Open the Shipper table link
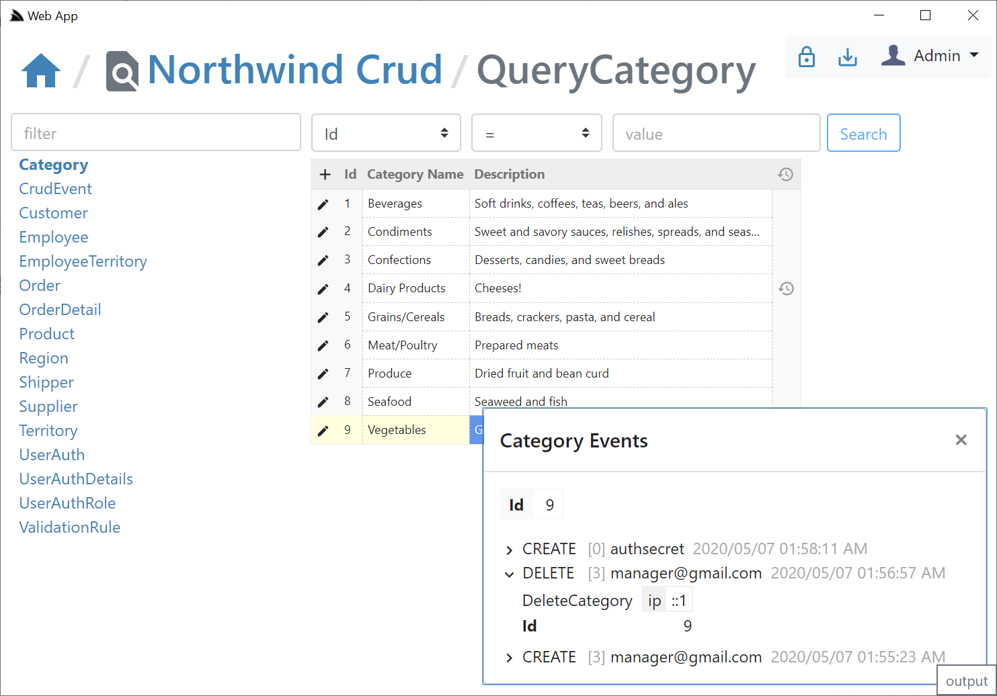The height and width of the screenshot is (696, 997). point(46,383)
